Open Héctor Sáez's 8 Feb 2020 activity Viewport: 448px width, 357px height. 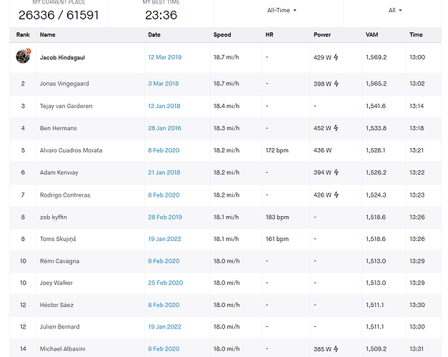click(x=164, y=305)
